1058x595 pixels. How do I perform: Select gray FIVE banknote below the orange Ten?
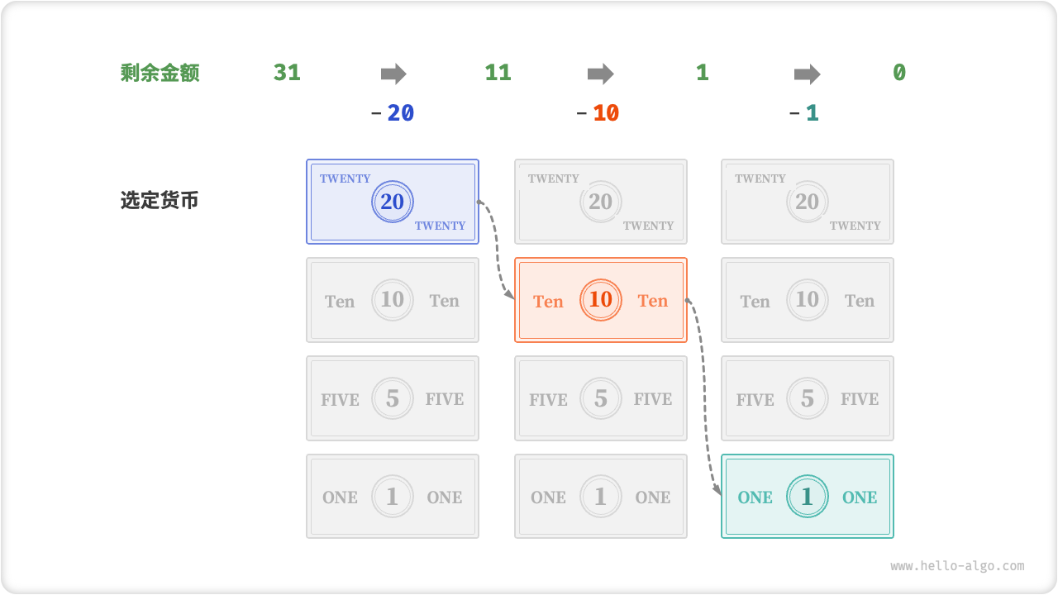[x=601, y=398]
